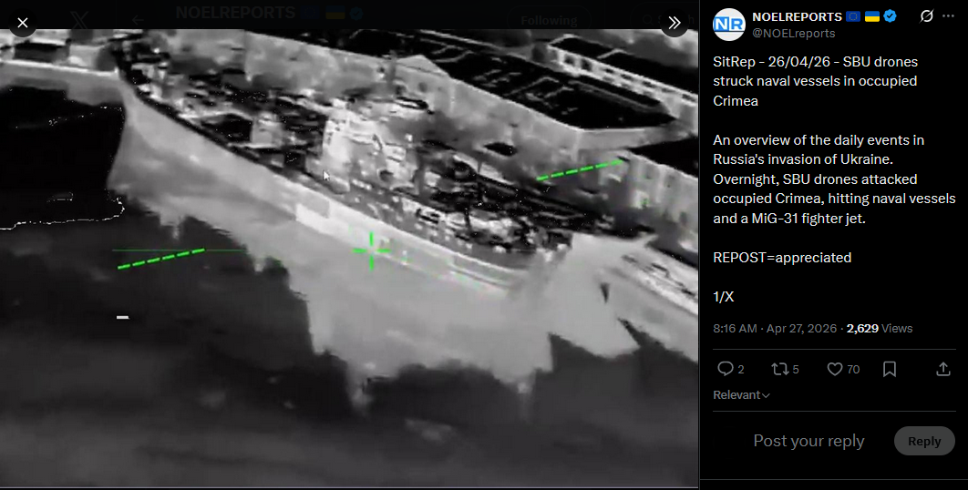Click the verified blue checkmark badge

click(x=890, y=16)
